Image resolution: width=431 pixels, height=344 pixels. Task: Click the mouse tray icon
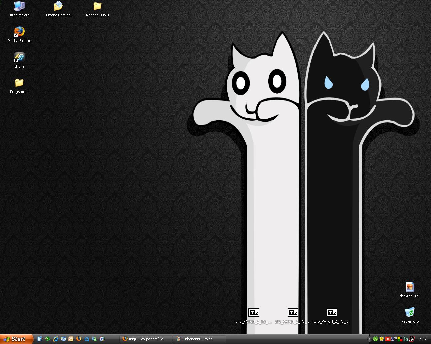(x=406, y=339)
